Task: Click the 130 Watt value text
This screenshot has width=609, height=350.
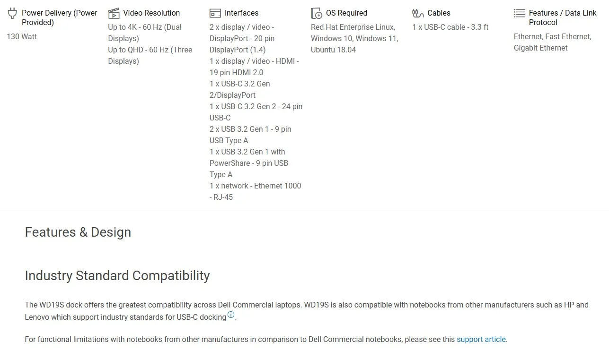Action: [x=22, y=36]
